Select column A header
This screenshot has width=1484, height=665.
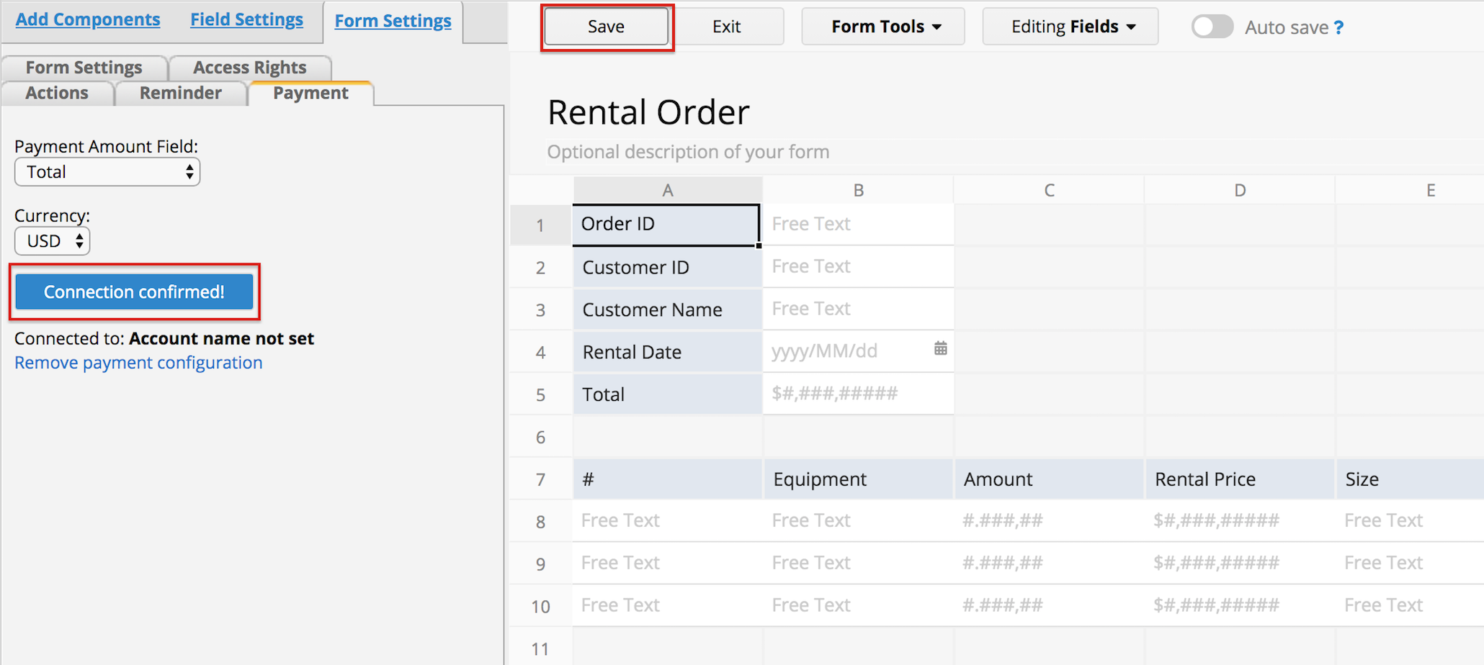pos(668,191)
